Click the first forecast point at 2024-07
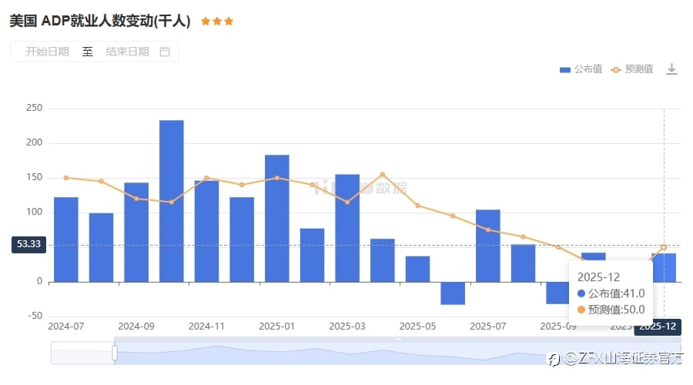This screenshot has height=385, width=693. [65, 178]
